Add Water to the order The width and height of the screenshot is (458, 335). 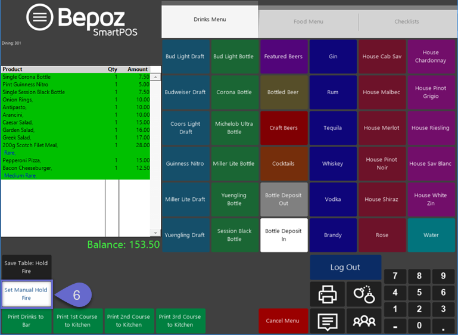click(431, 235)
